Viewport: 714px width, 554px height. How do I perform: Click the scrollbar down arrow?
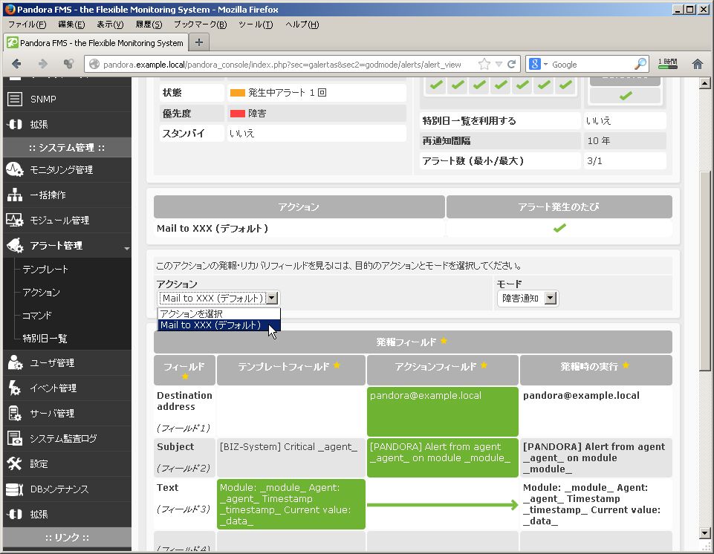(x=704, y=532)
